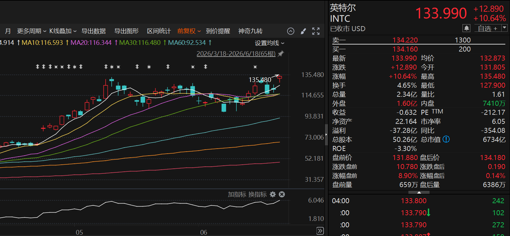Click the 今开 value 131.805
The height and width of the screenshot is (236, 510).
point(493,67)
